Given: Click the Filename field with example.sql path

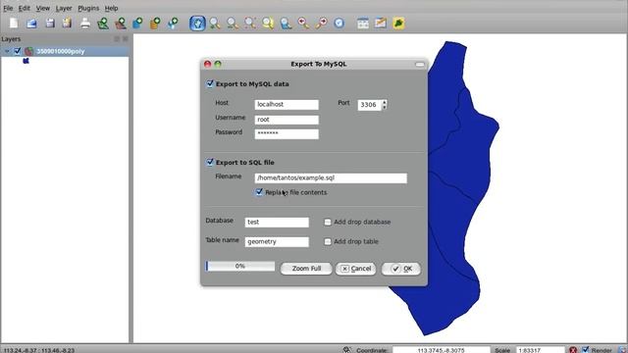Looking at the screenshot, I should pyautogui.click(x=331, y=178).
